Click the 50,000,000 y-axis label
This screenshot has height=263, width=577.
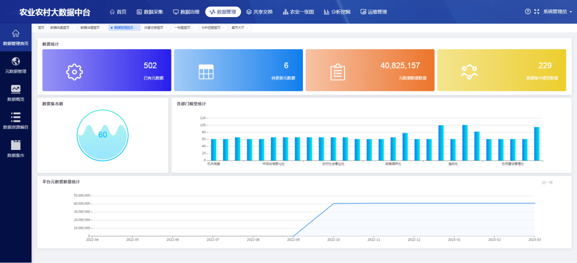coord(82,195)
